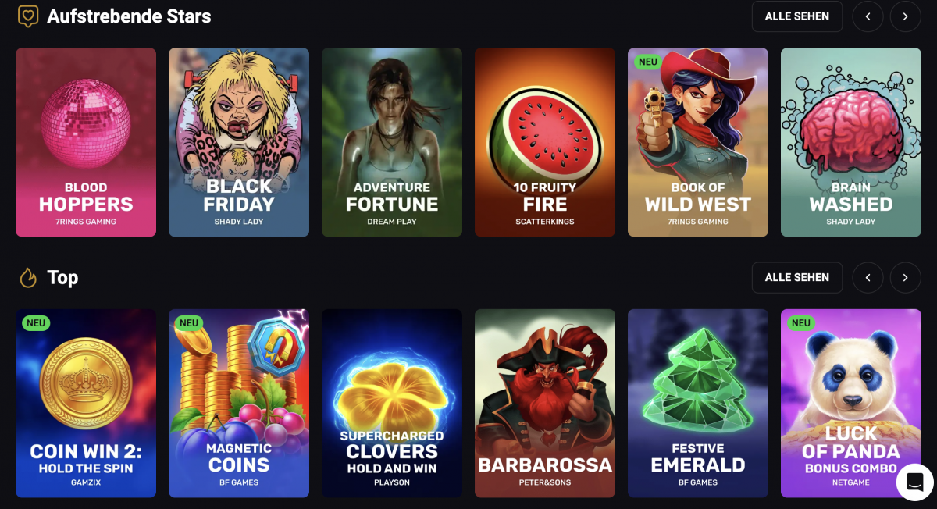Select Supercharged Clovers Hold and Win
This screenshot has height=509, width=937.
click(x=392, y=403)
